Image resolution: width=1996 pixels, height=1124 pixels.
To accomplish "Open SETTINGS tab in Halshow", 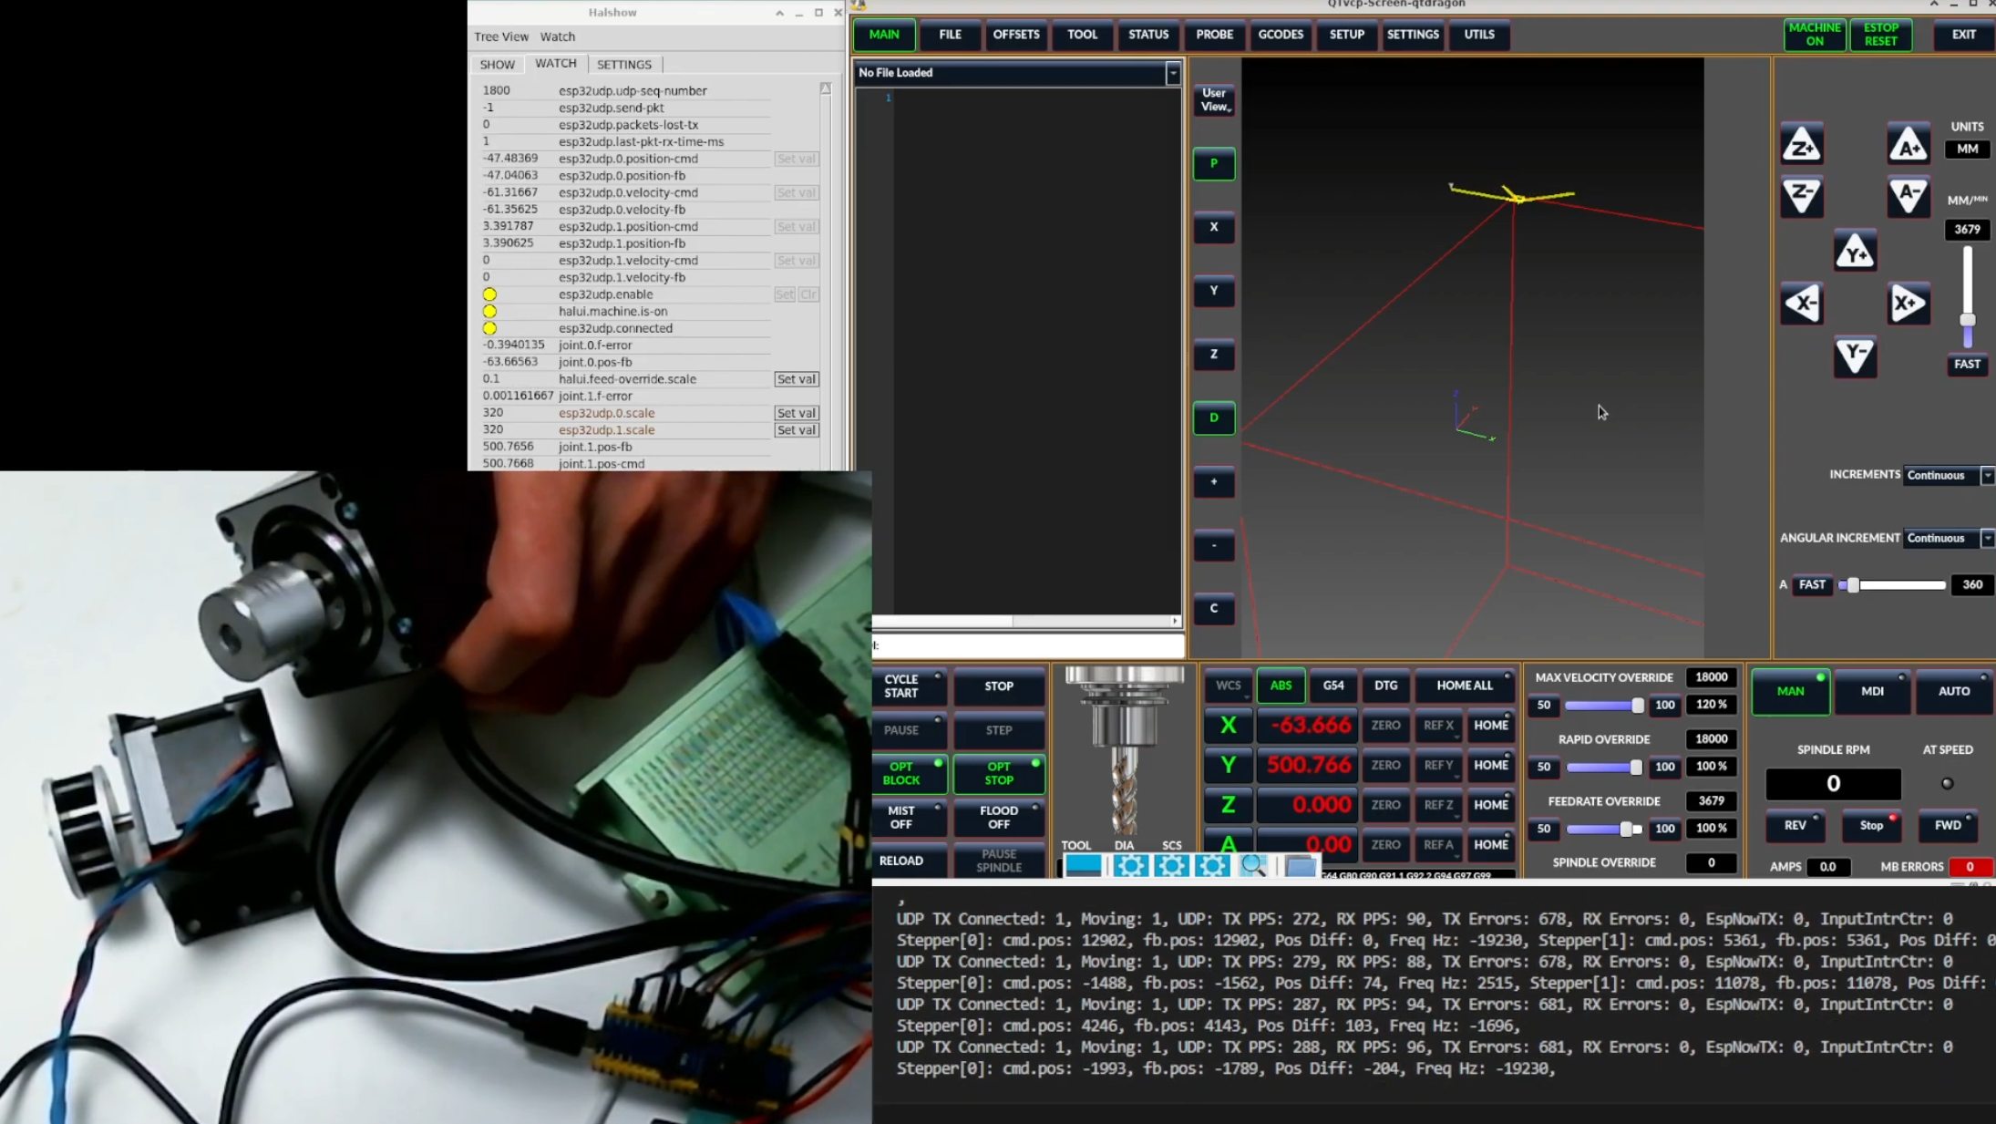I will tap(623, 64).
